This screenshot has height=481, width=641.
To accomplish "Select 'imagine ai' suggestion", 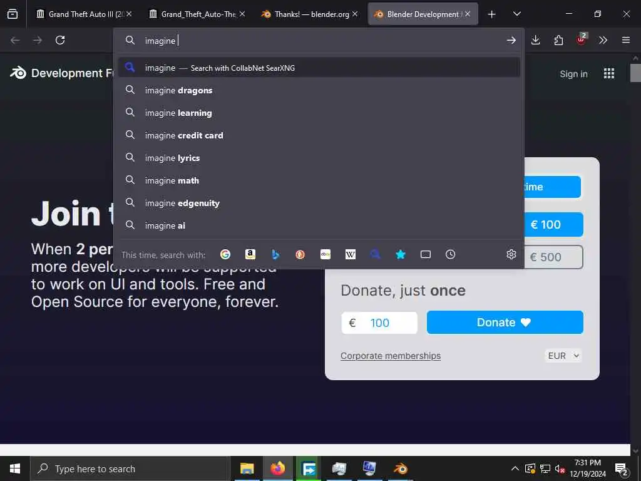I will tap(319, 225).
